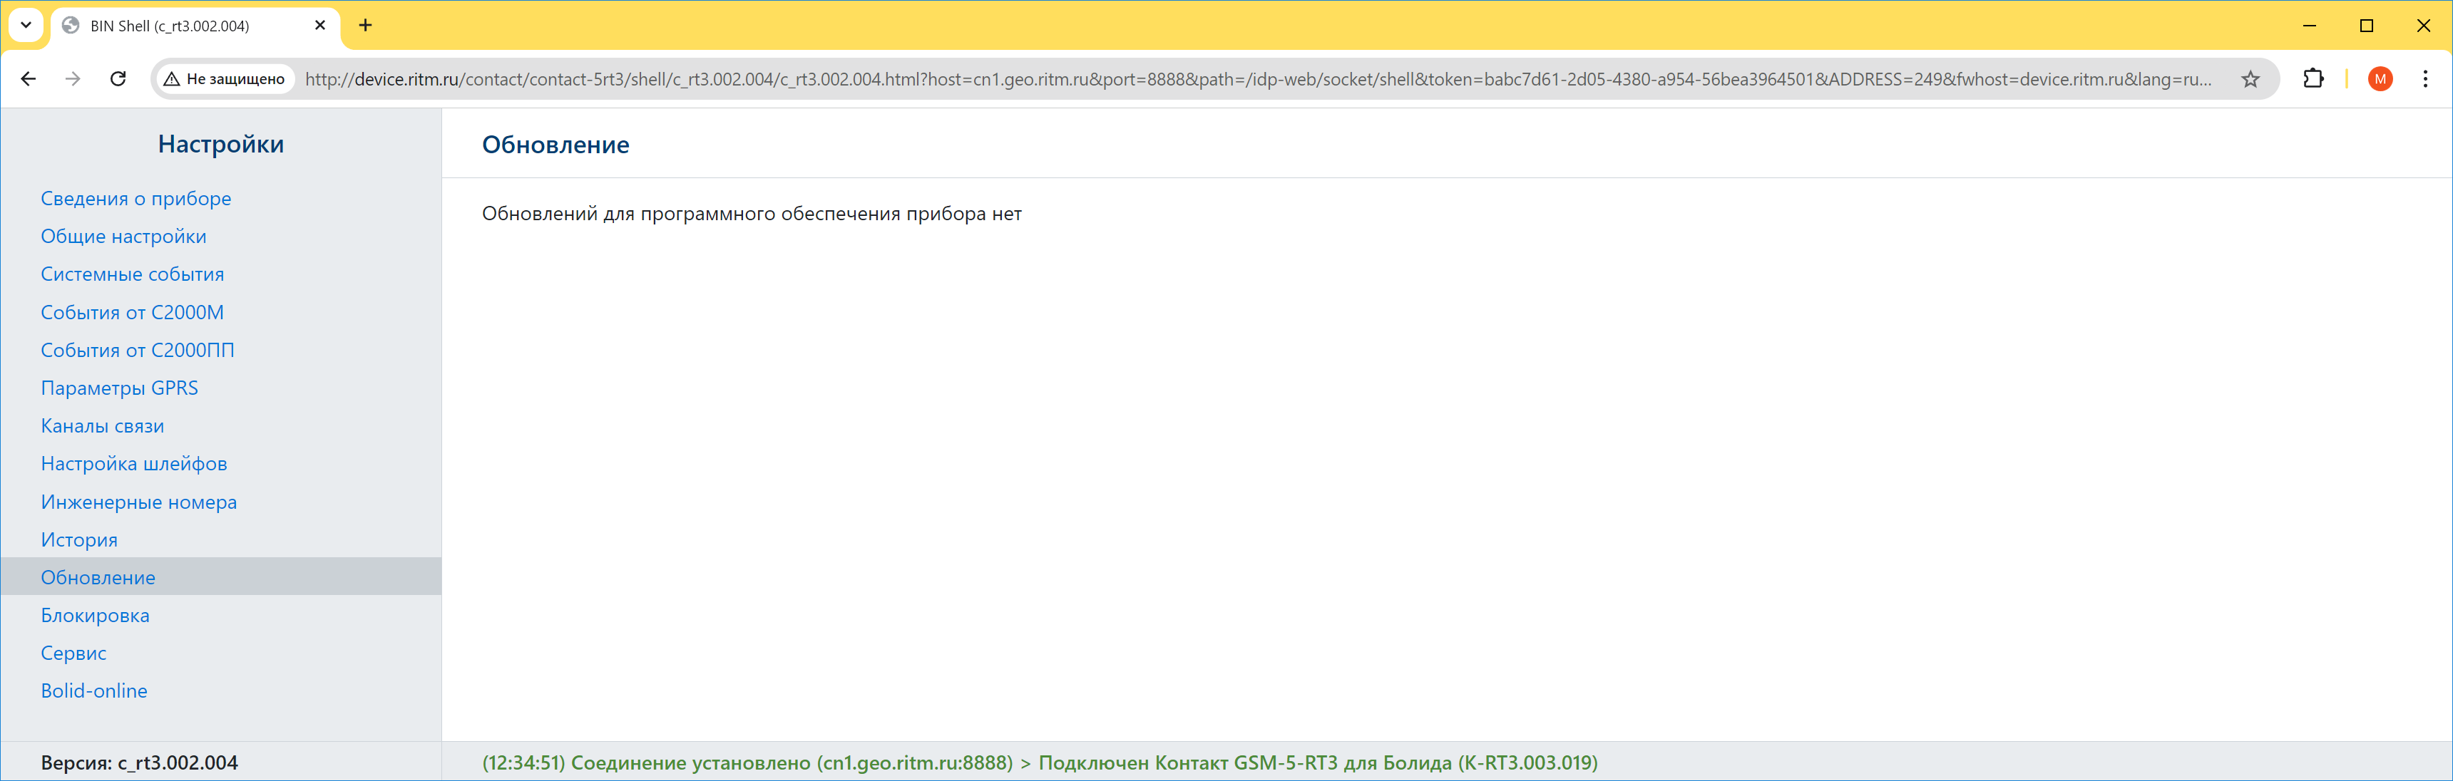Screen dimensions: 2453x781
Task: Reload the BIN Shell page
Action: coord(118,79)
